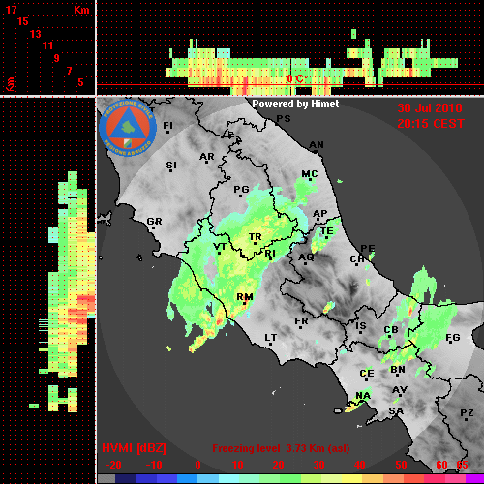Click the FR city label
The height and width of the screenshot is (484, 484).
(x=301, y=321)
